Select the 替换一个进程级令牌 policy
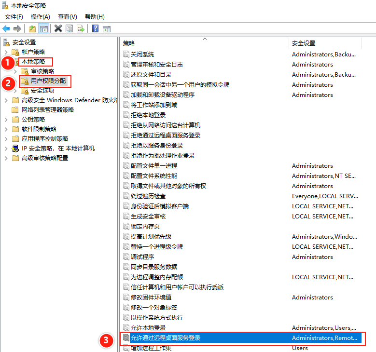Screen dimensions: 376x352 156,247
